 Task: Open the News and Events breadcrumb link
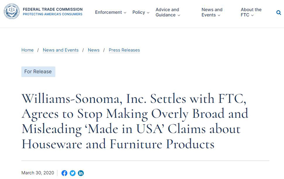[x=61, y=50]
